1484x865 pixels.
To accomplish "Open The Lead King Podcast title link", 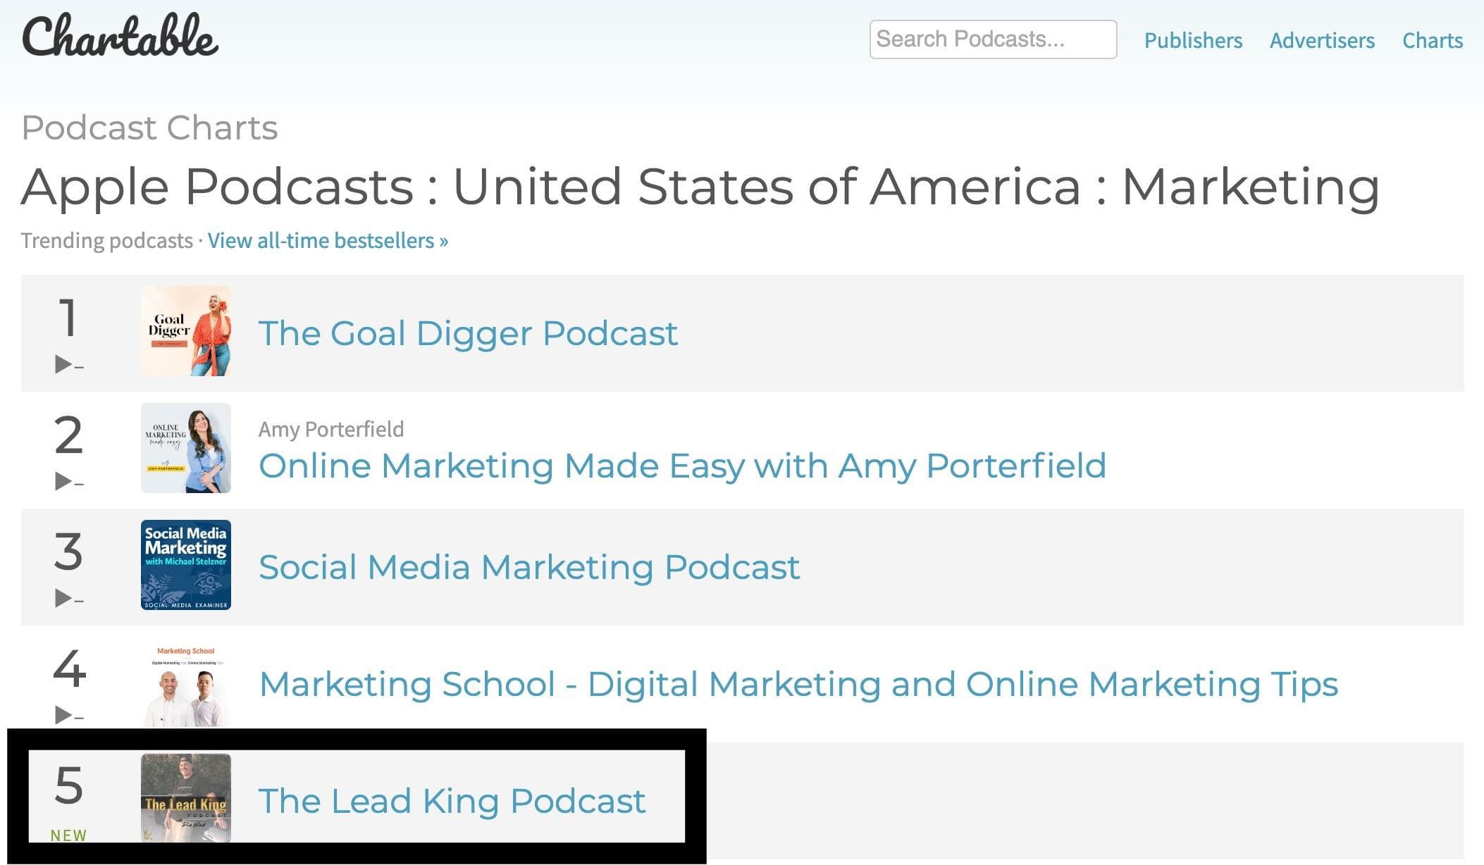I will click(x=452, y=801).
